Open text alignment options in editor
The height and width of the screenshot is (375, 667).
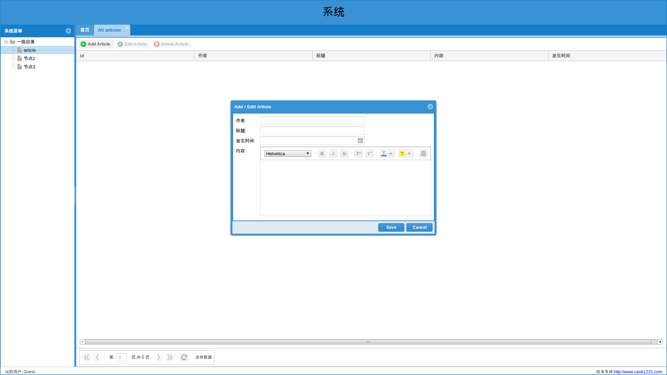click(423, 153)
